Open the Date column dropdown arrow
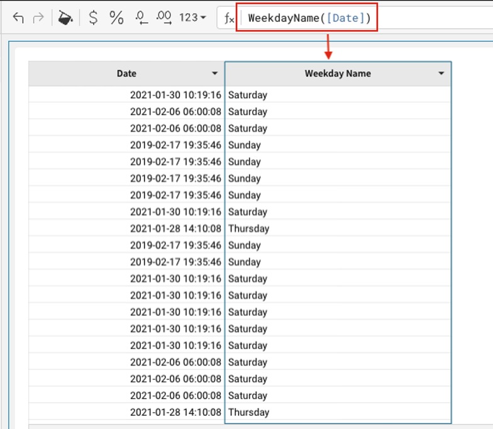The width and height of the screenshot is (493, 429). click(x=215, y=74)
